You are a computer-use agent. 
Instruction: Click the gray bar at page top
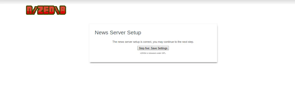point(147,2)
